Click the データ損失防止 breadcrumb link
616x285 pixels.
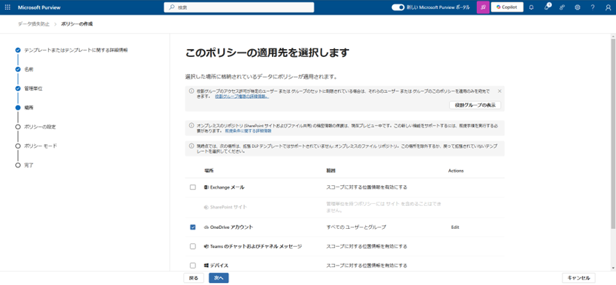(32, 24)
